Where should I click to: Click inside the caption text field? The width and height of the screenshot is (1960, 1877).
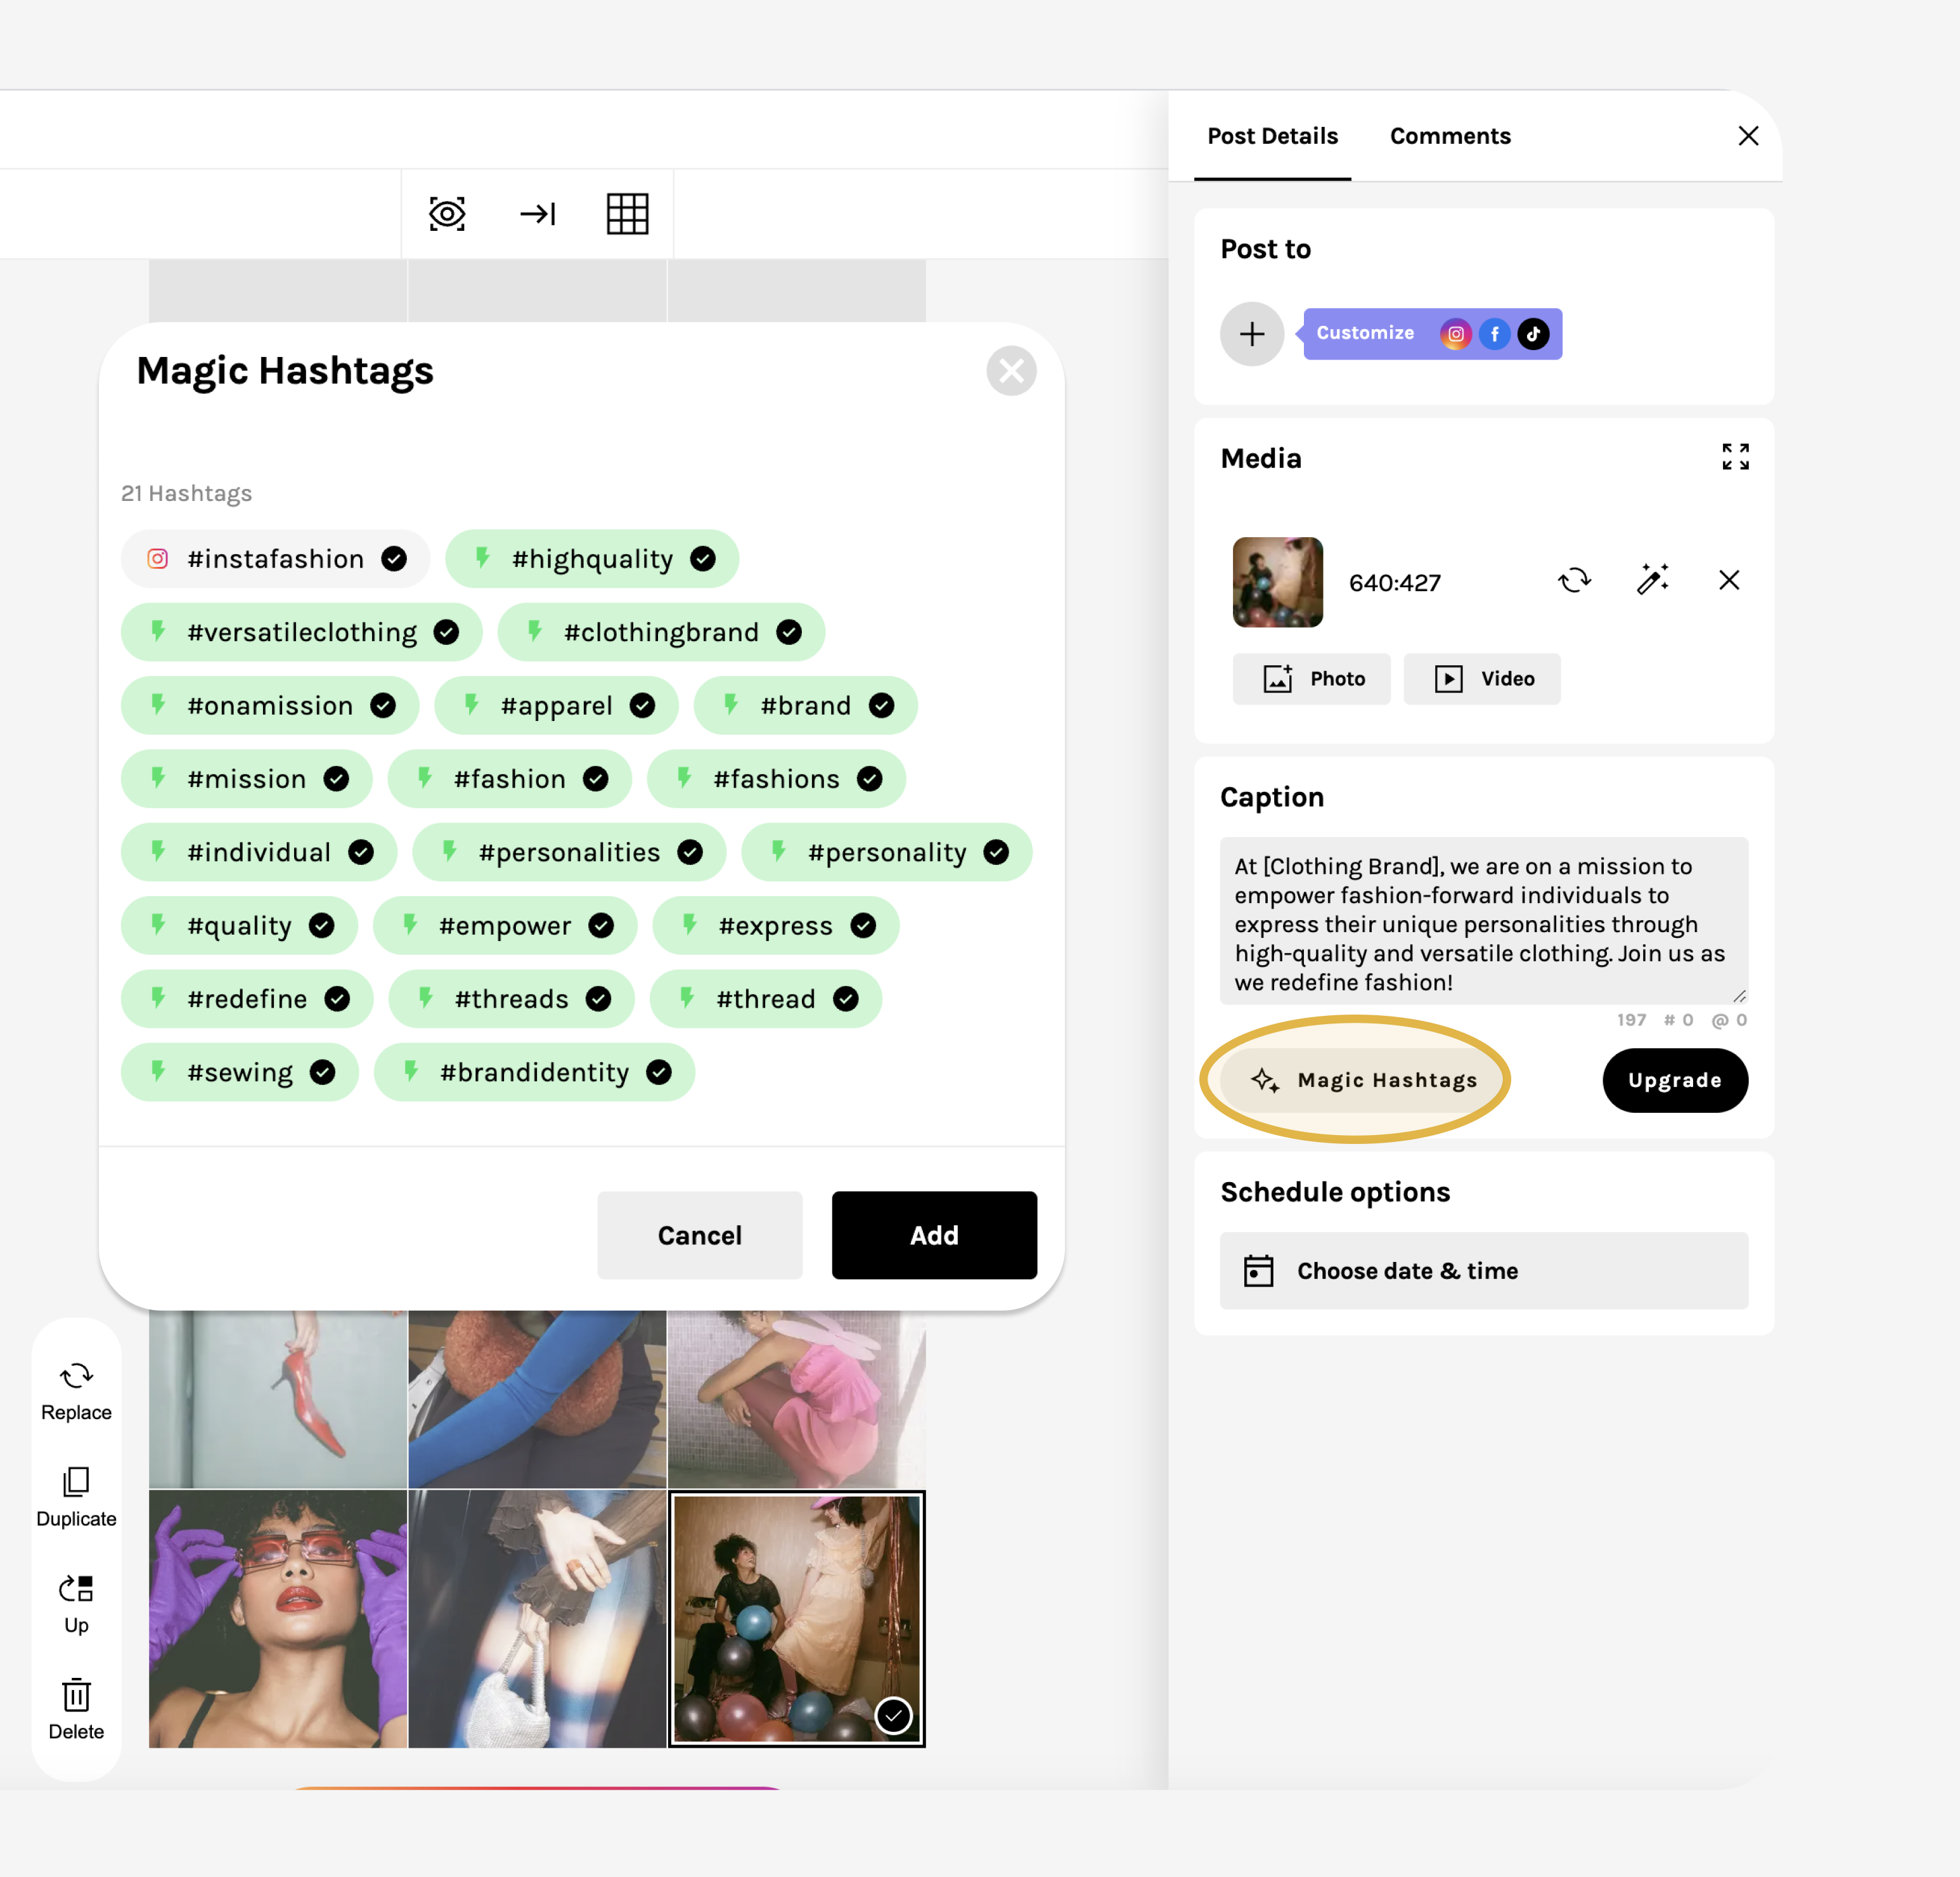1483,921
